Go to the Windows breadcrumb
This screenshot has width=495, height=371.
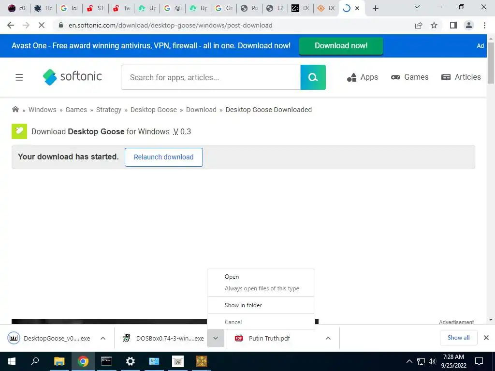tap(43, 110)
